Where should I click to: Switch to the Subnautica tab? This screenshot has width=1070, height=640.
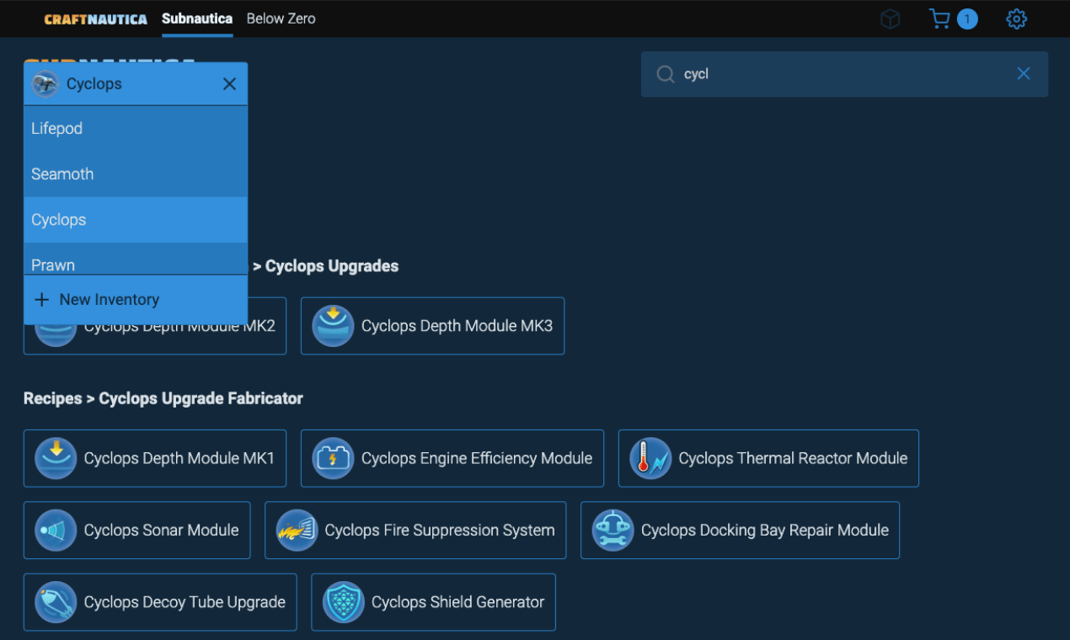(197, 19)
